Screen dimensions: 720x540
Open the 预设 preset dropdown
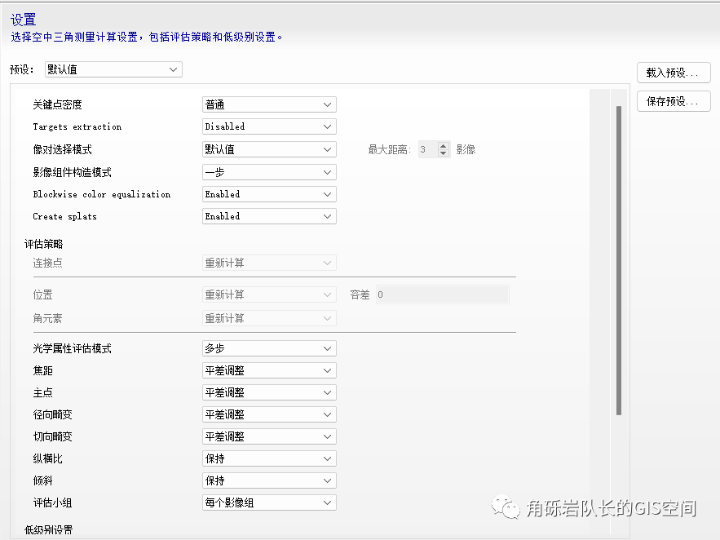[113, 70]
